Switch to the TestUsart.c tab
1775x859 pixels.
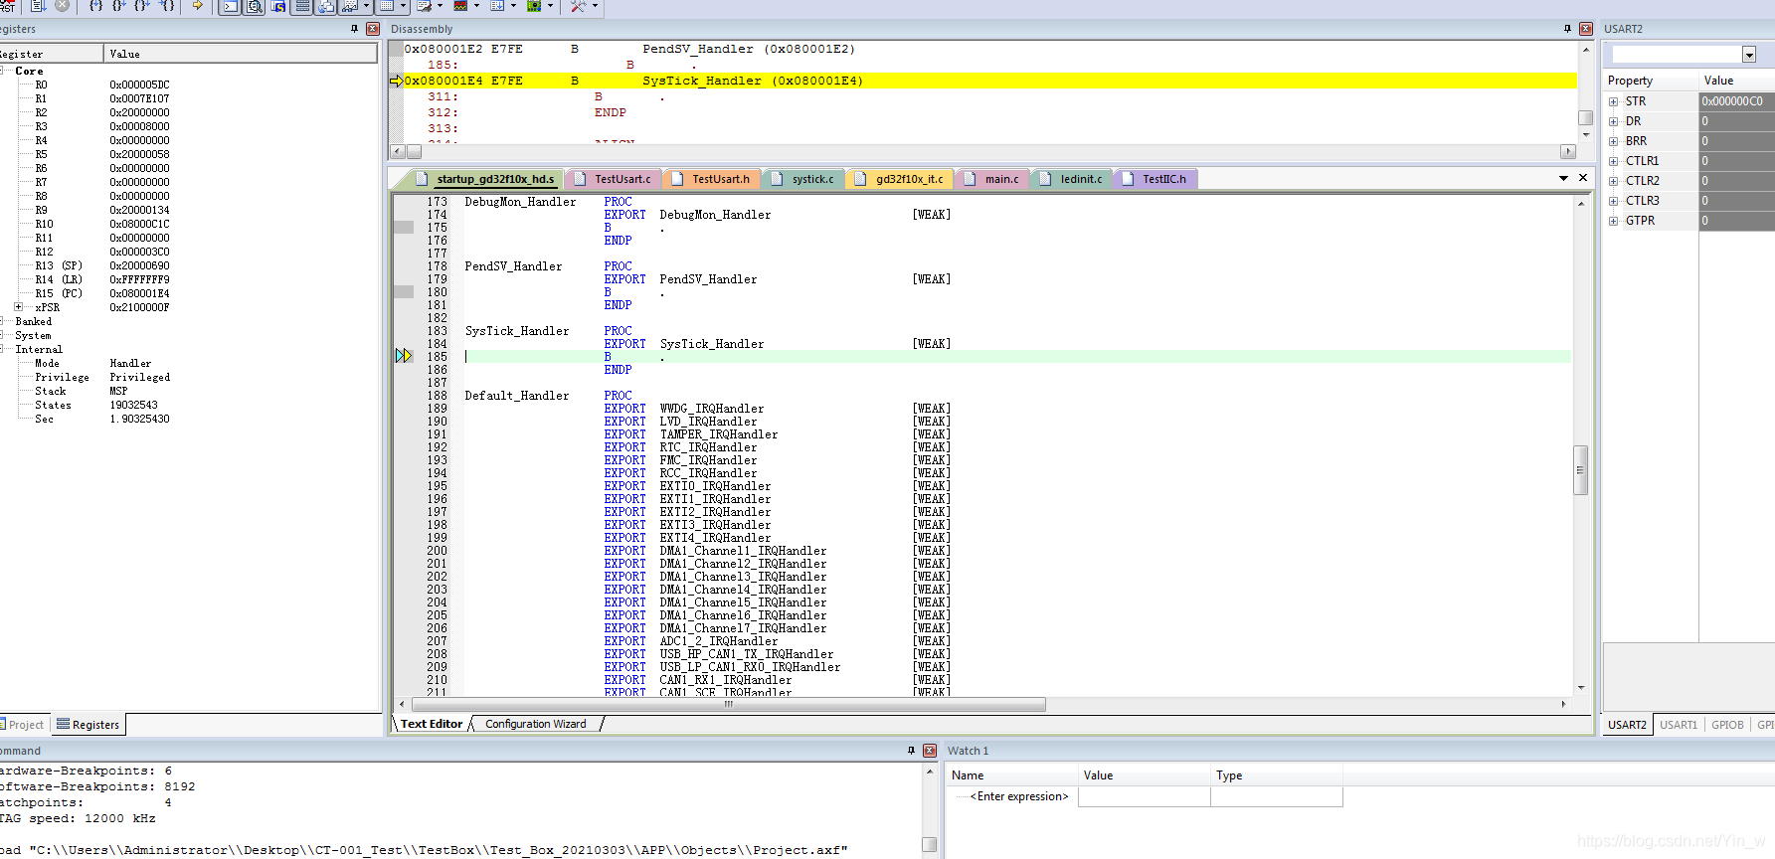(616, 179)
